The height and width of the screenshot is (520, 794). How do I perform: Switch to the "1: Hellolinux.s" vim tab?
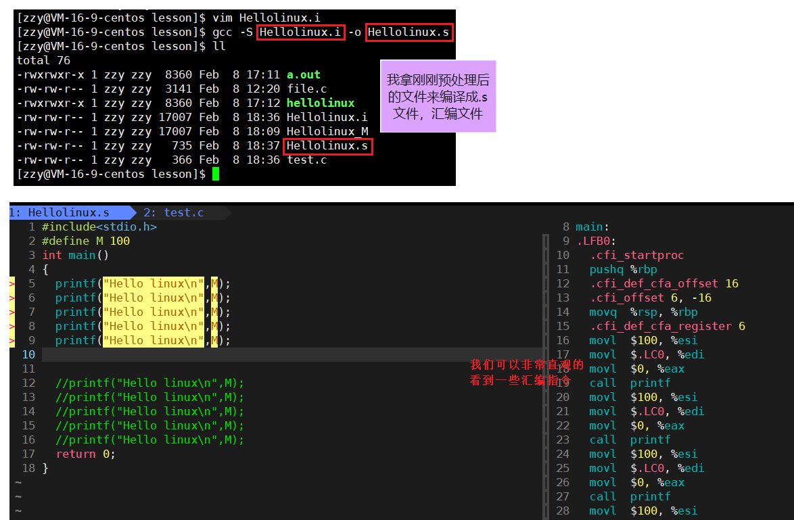[x=69, y=212]
